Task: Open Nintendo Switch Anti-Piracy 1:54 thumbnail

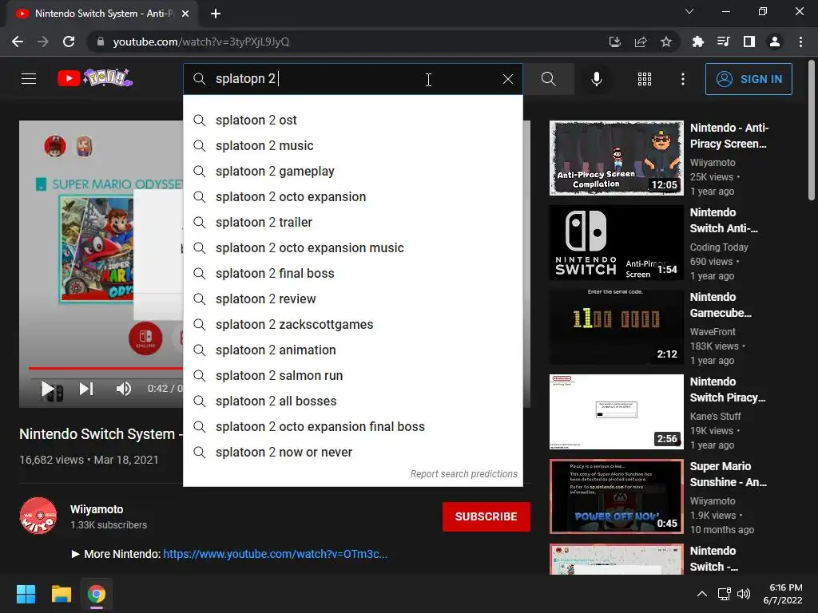Action: click(616, 243)
